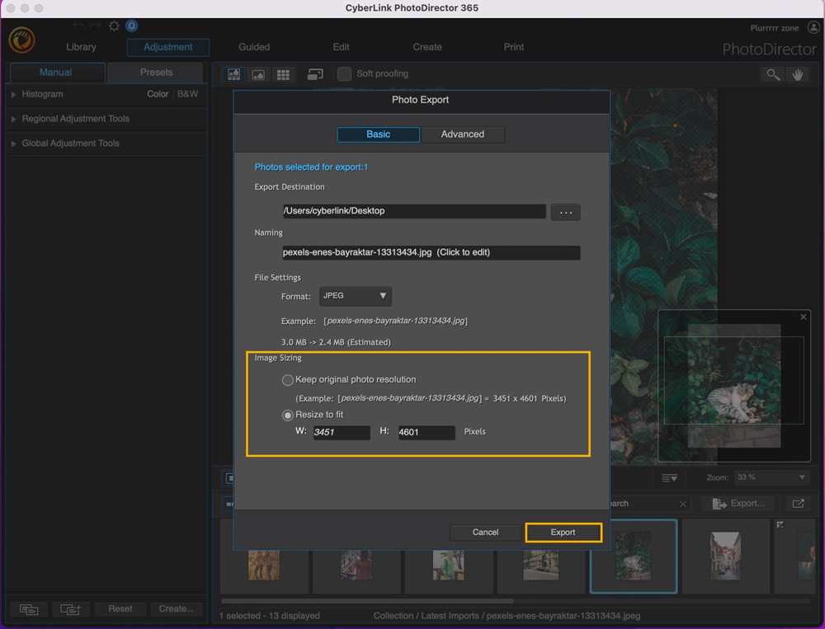
Task: Switch to viewer and browser mode icon
Action: [233, 74]
